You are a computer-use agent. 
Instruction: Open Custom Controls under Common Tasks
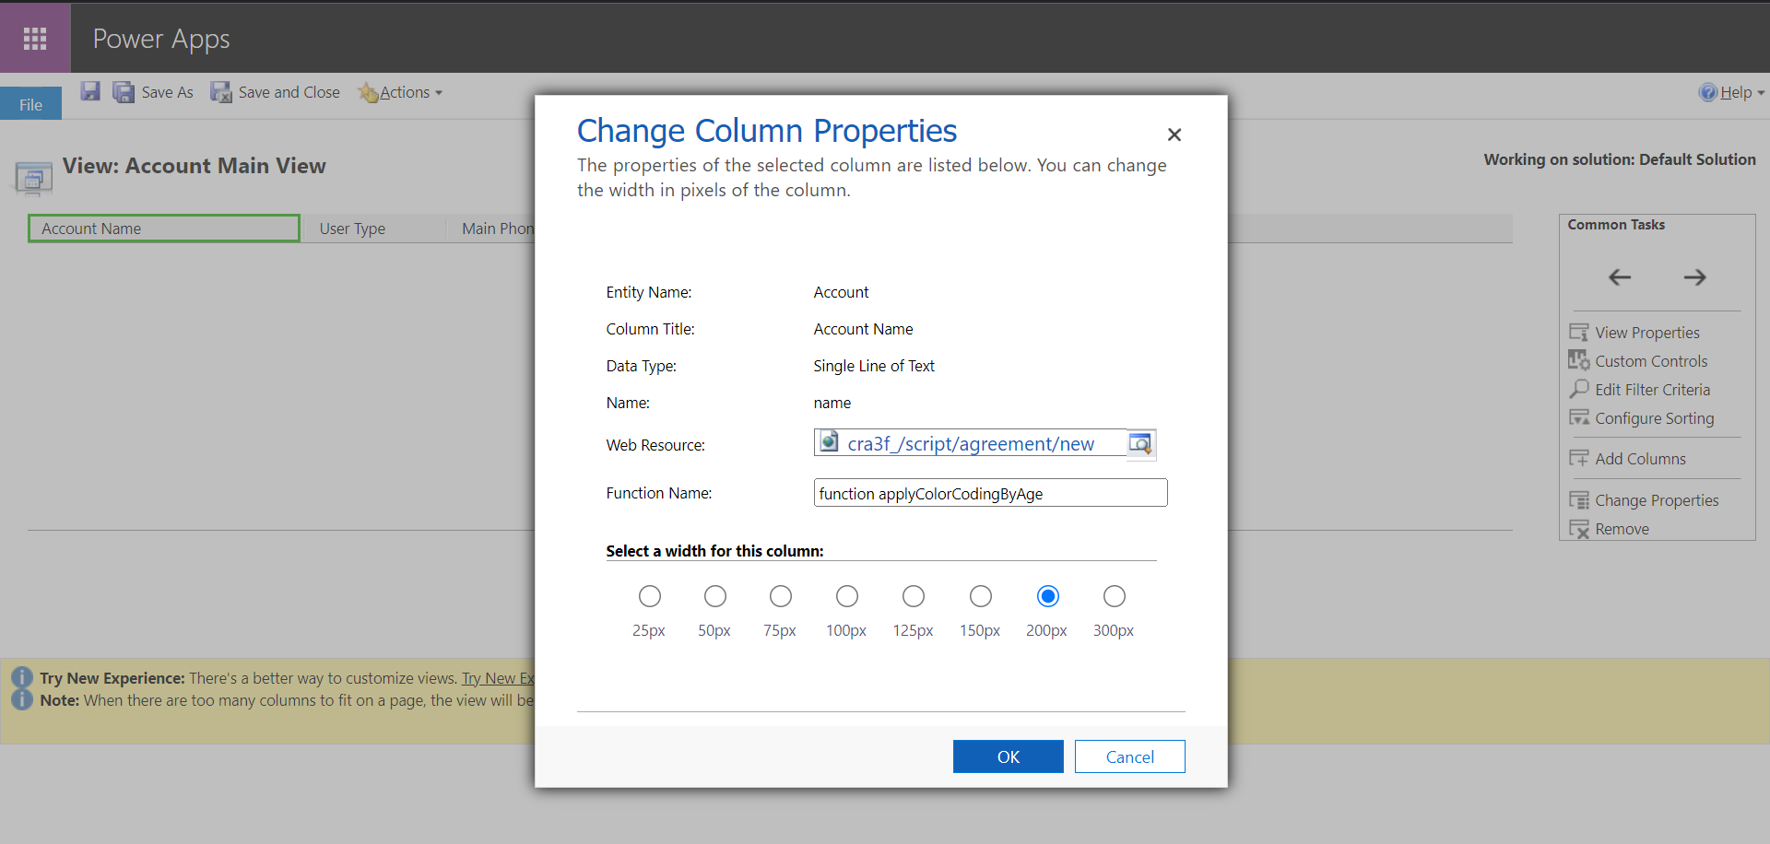1650,360
